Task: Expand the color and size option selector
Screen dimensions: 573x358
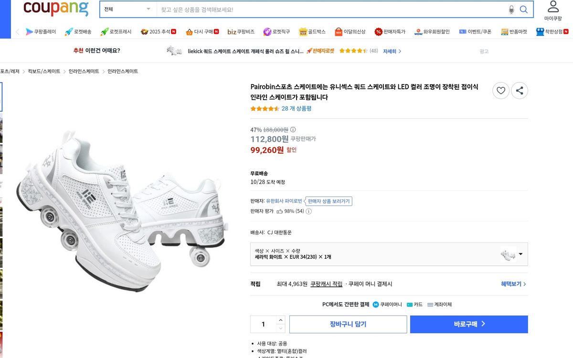Action: (520, 254)
